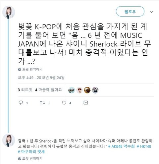Click the 팔로우 follow button
Screen dimensions: 159x164
[130, 12]
